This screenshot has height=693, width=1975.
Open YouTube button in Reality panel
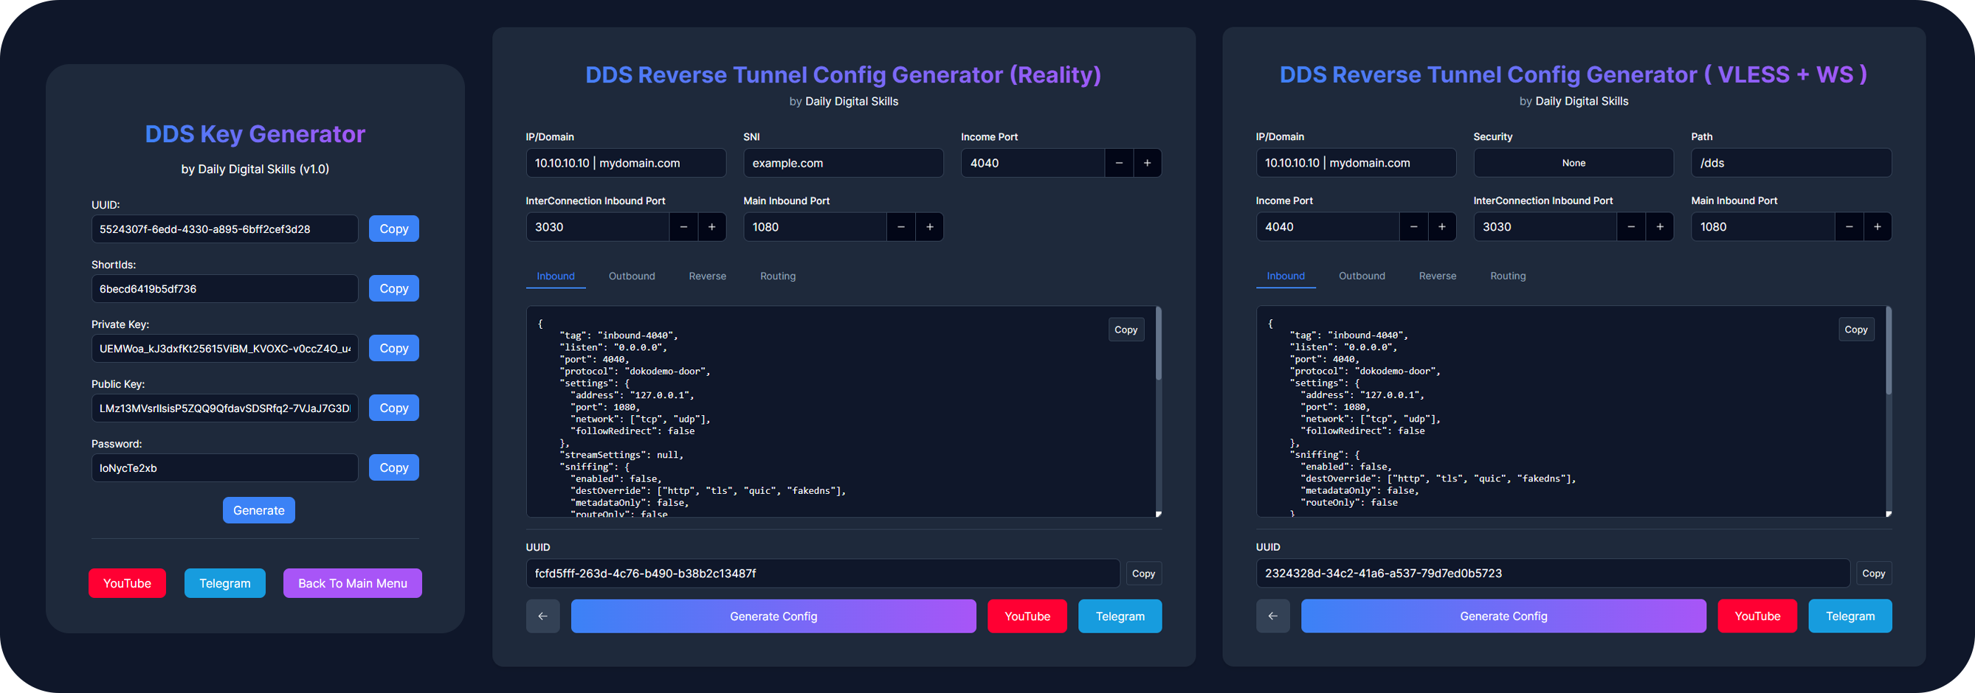(1027, 616)
